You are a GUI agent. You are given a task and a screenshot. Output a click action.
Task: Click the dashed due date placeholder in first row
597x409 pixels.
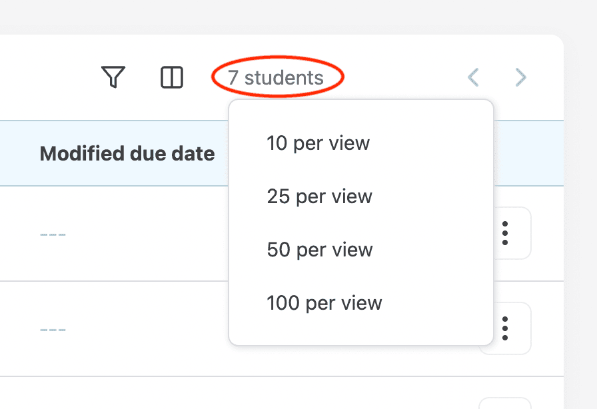53,234
